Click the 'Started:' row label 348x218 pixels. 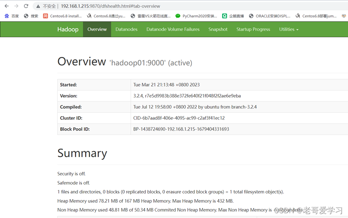tap(68, 85)
